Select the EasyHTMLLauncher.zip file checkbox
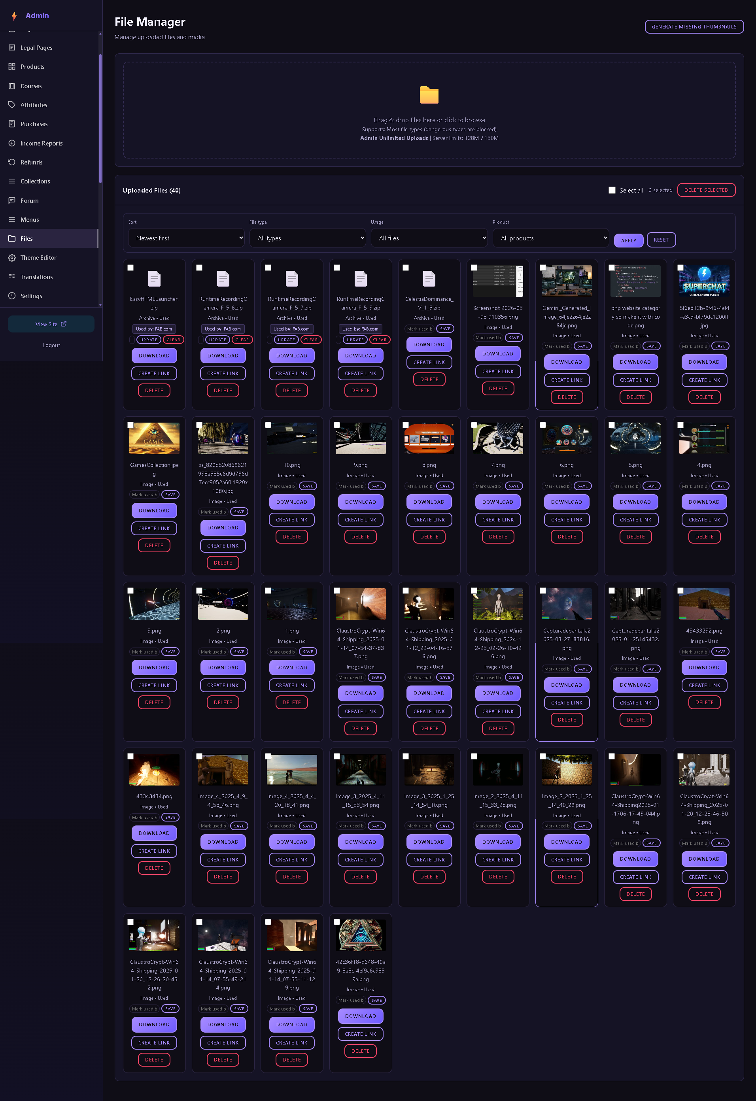756x1101 pixels. click(130, 268)
